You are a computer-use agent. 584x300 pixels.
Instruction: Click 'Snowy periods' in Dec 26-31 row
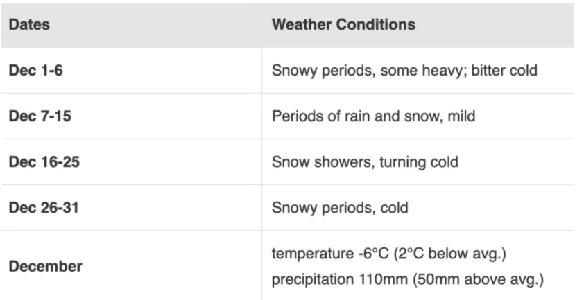pos(322,207)
